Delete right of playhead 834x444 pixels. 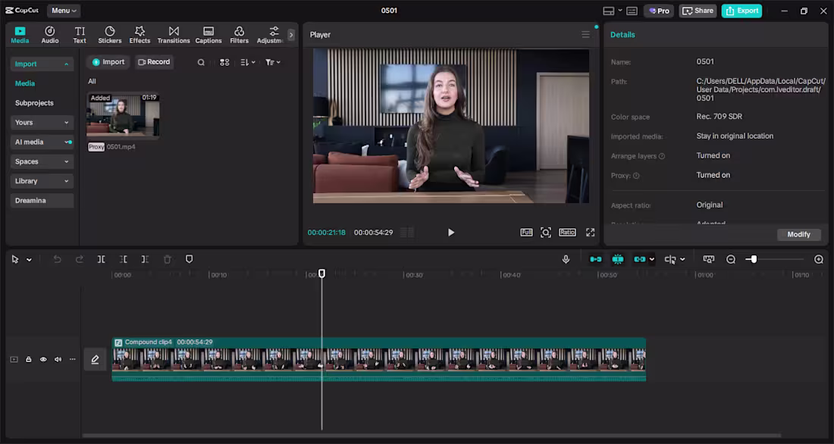click(x=145, y=259)
